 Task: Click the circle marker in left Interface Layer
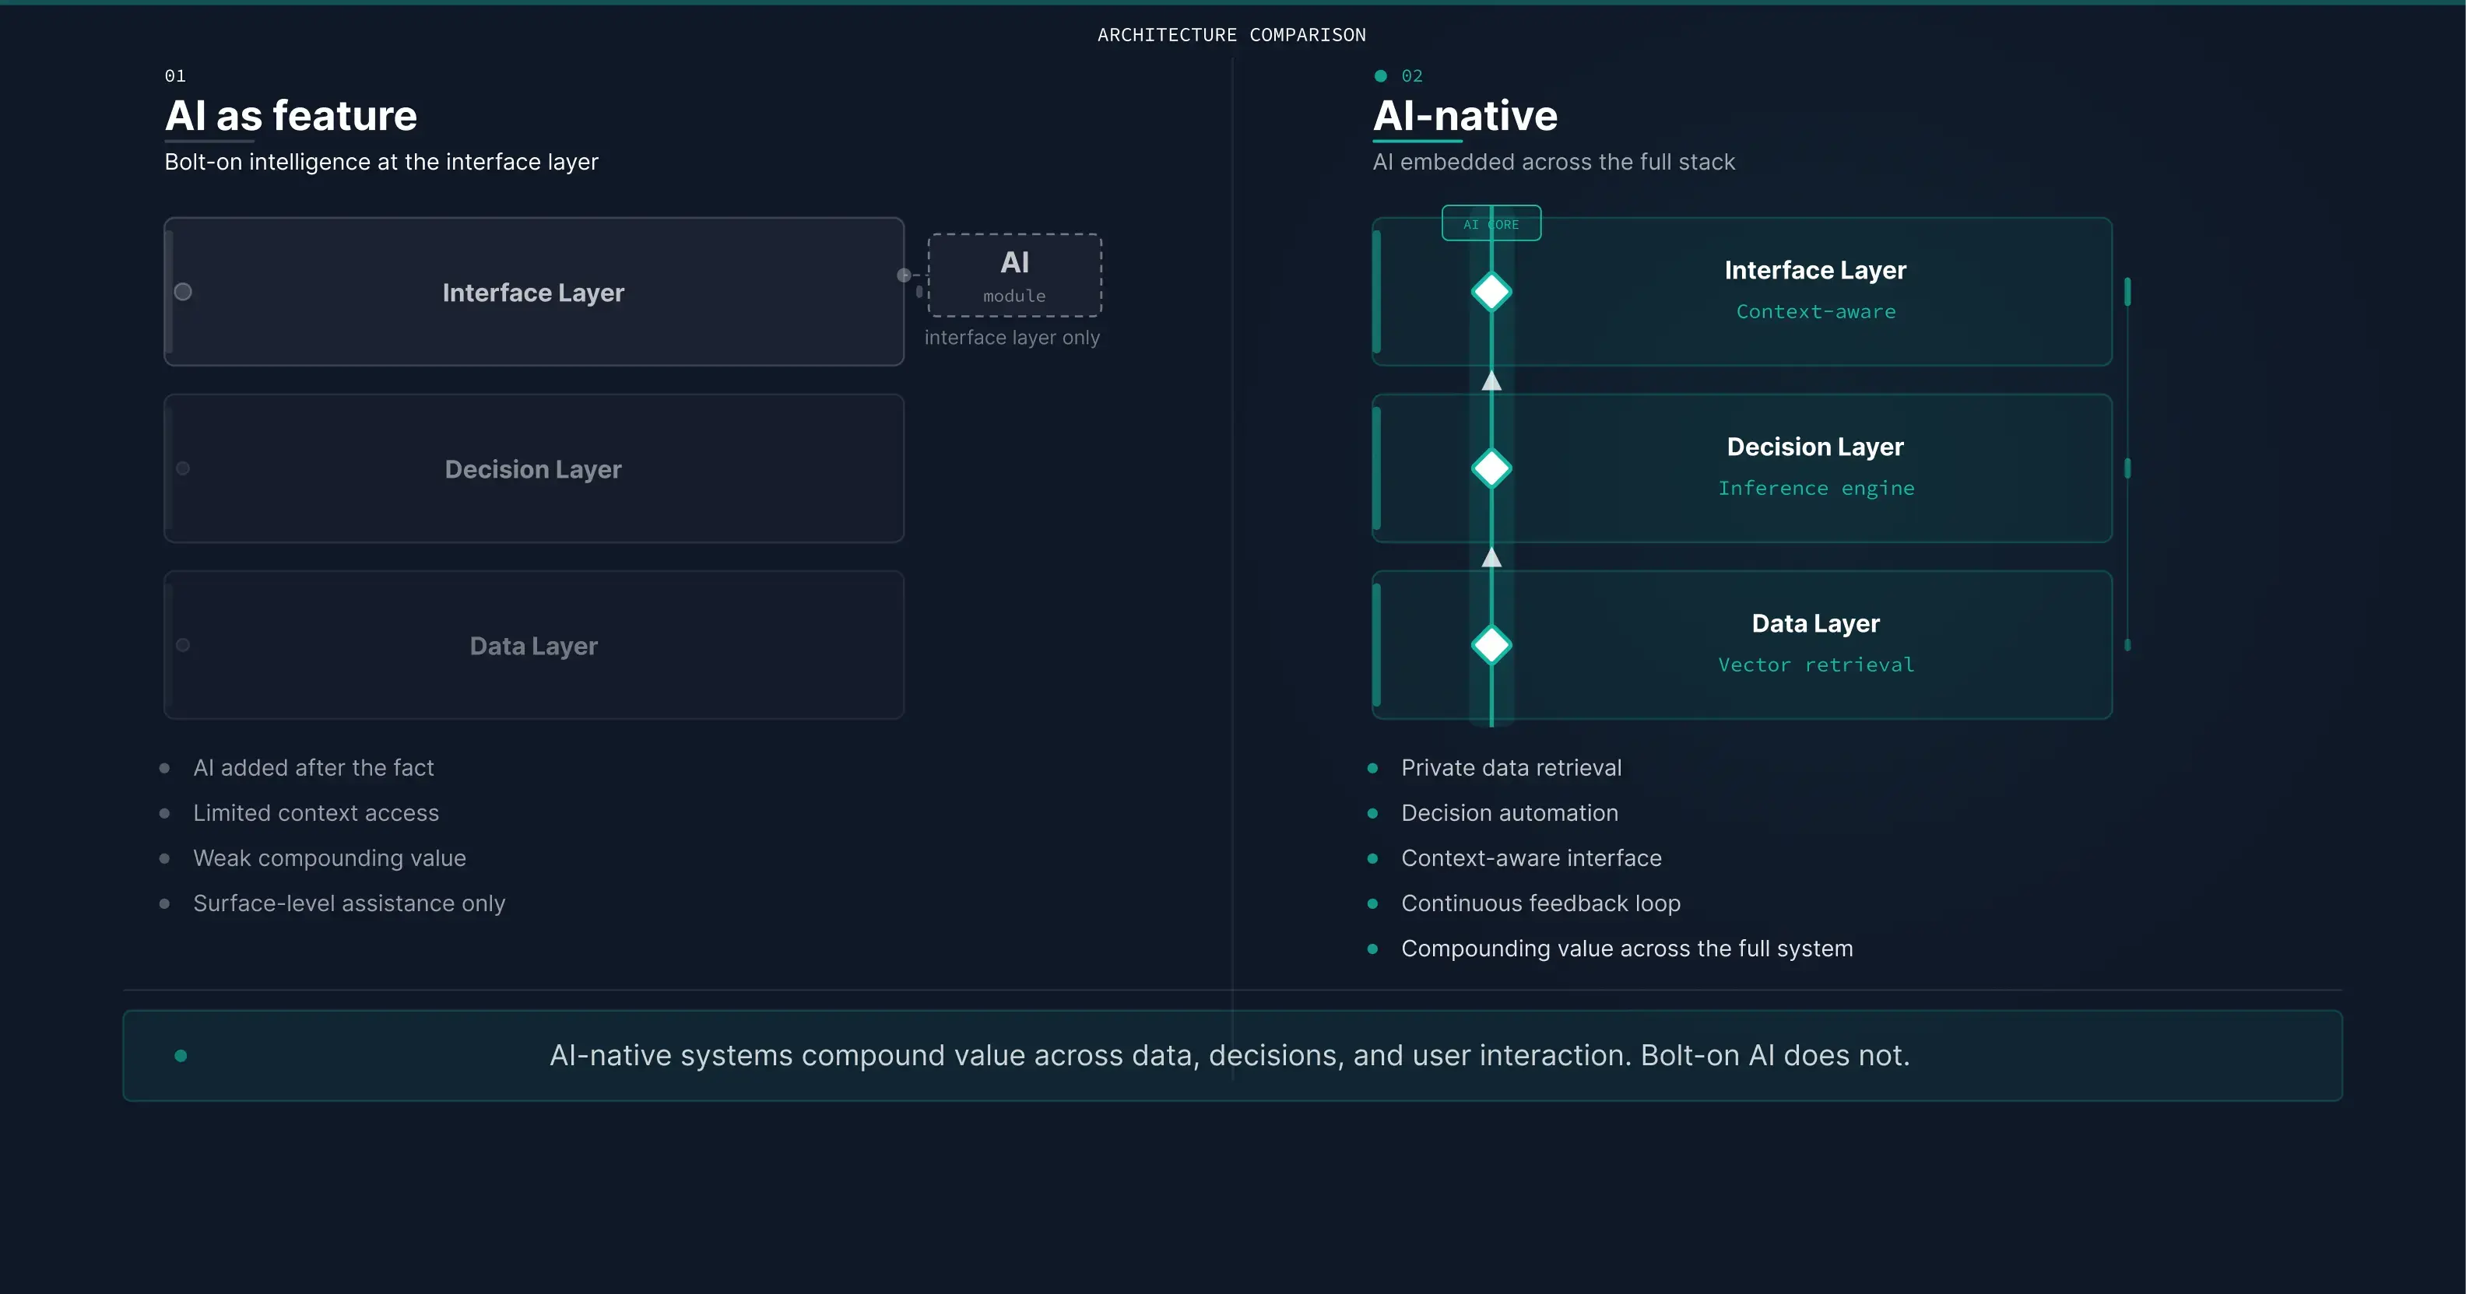183,292
